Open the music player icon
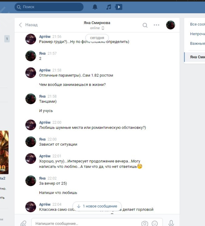205x226 pixels. [109, 7]
